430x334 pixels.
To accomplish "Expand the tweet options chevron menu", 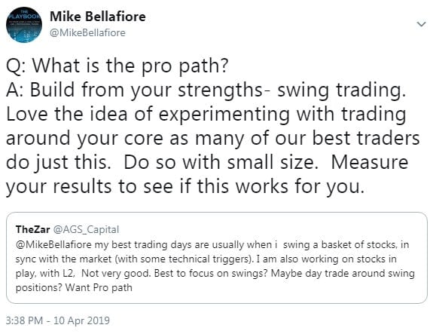I will pos(421,24).
